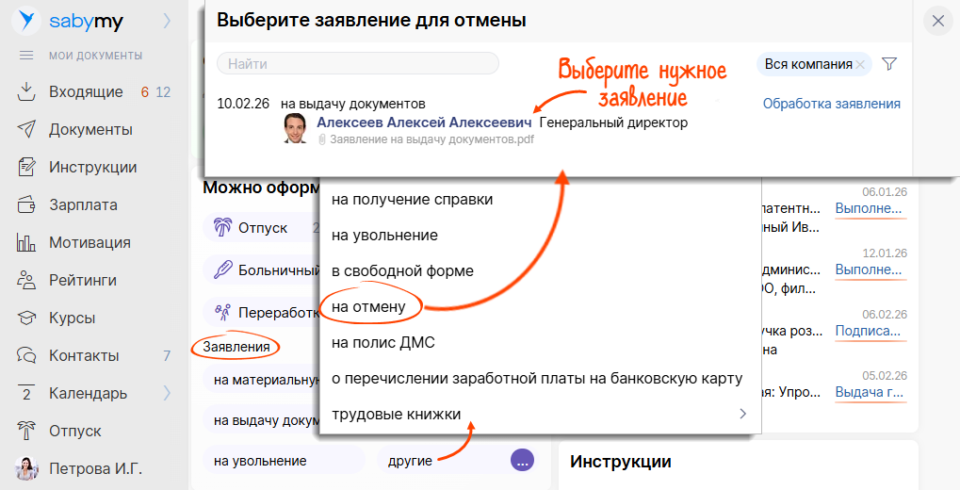Open Входящие inbox icon in sidebar
Image resolution: width=960 pixels, height=490 pixels.
pos(26,91)
